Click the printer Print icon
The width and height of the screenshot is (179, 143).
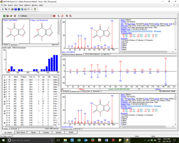pyautogui.click(x=12, y=9)
